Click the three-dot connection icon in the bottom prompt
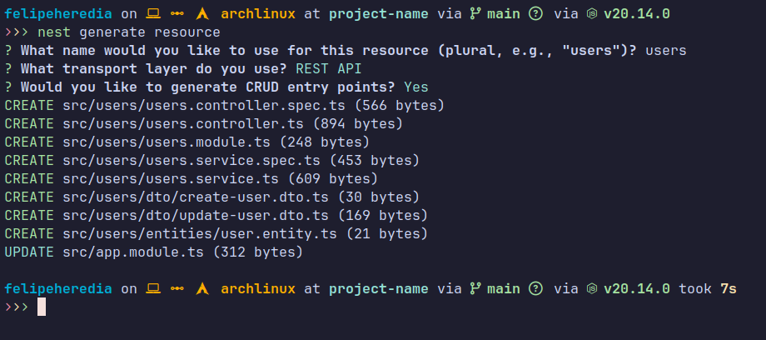 click(177, 289)
